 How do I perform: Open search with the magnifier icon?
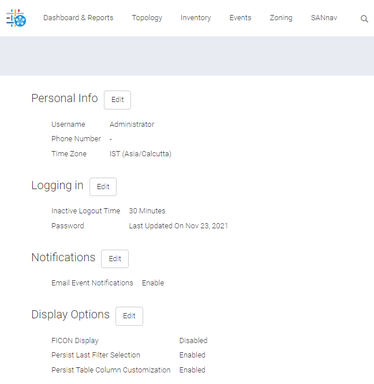[x=364, y=18]
